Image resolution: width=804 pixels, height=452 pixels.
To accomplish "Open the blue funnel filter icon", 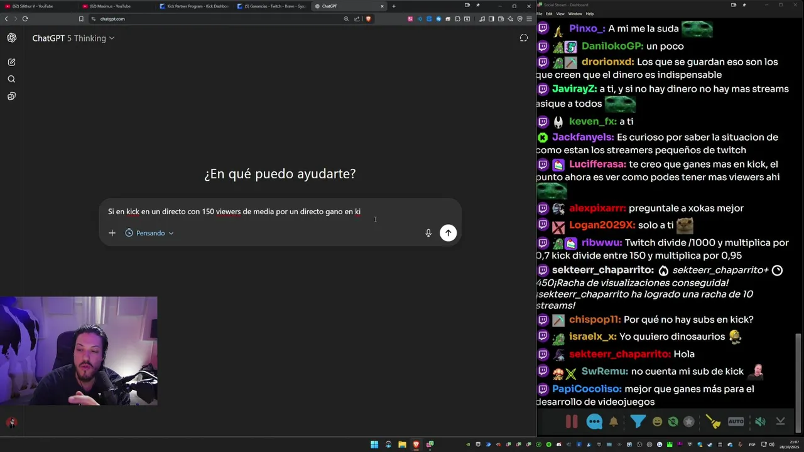I will pyautogui.click(x=638, y=422).
